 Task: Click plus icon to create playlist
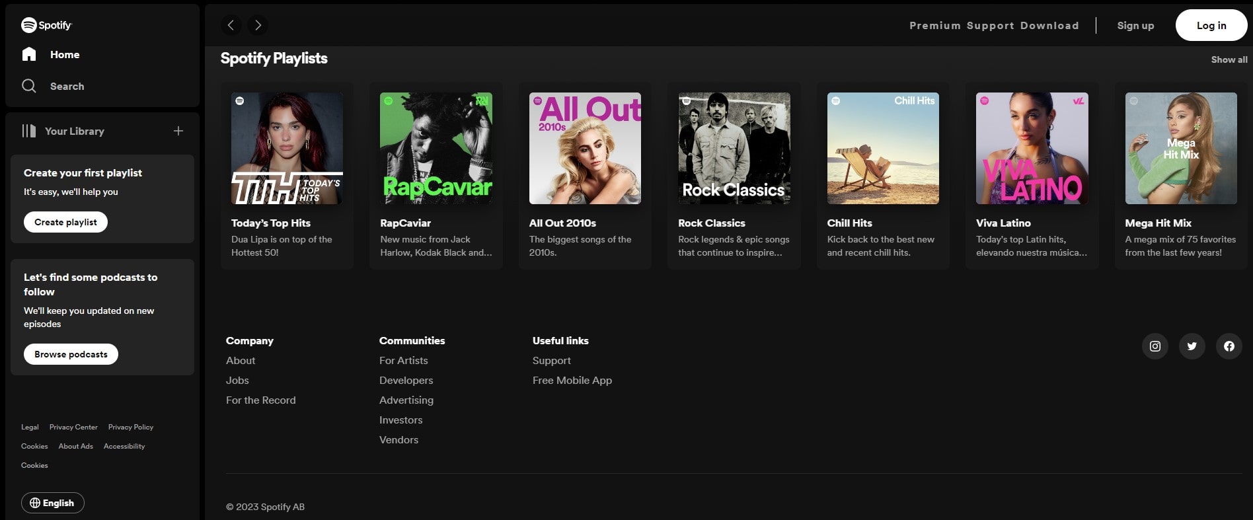tap(178, 131)
